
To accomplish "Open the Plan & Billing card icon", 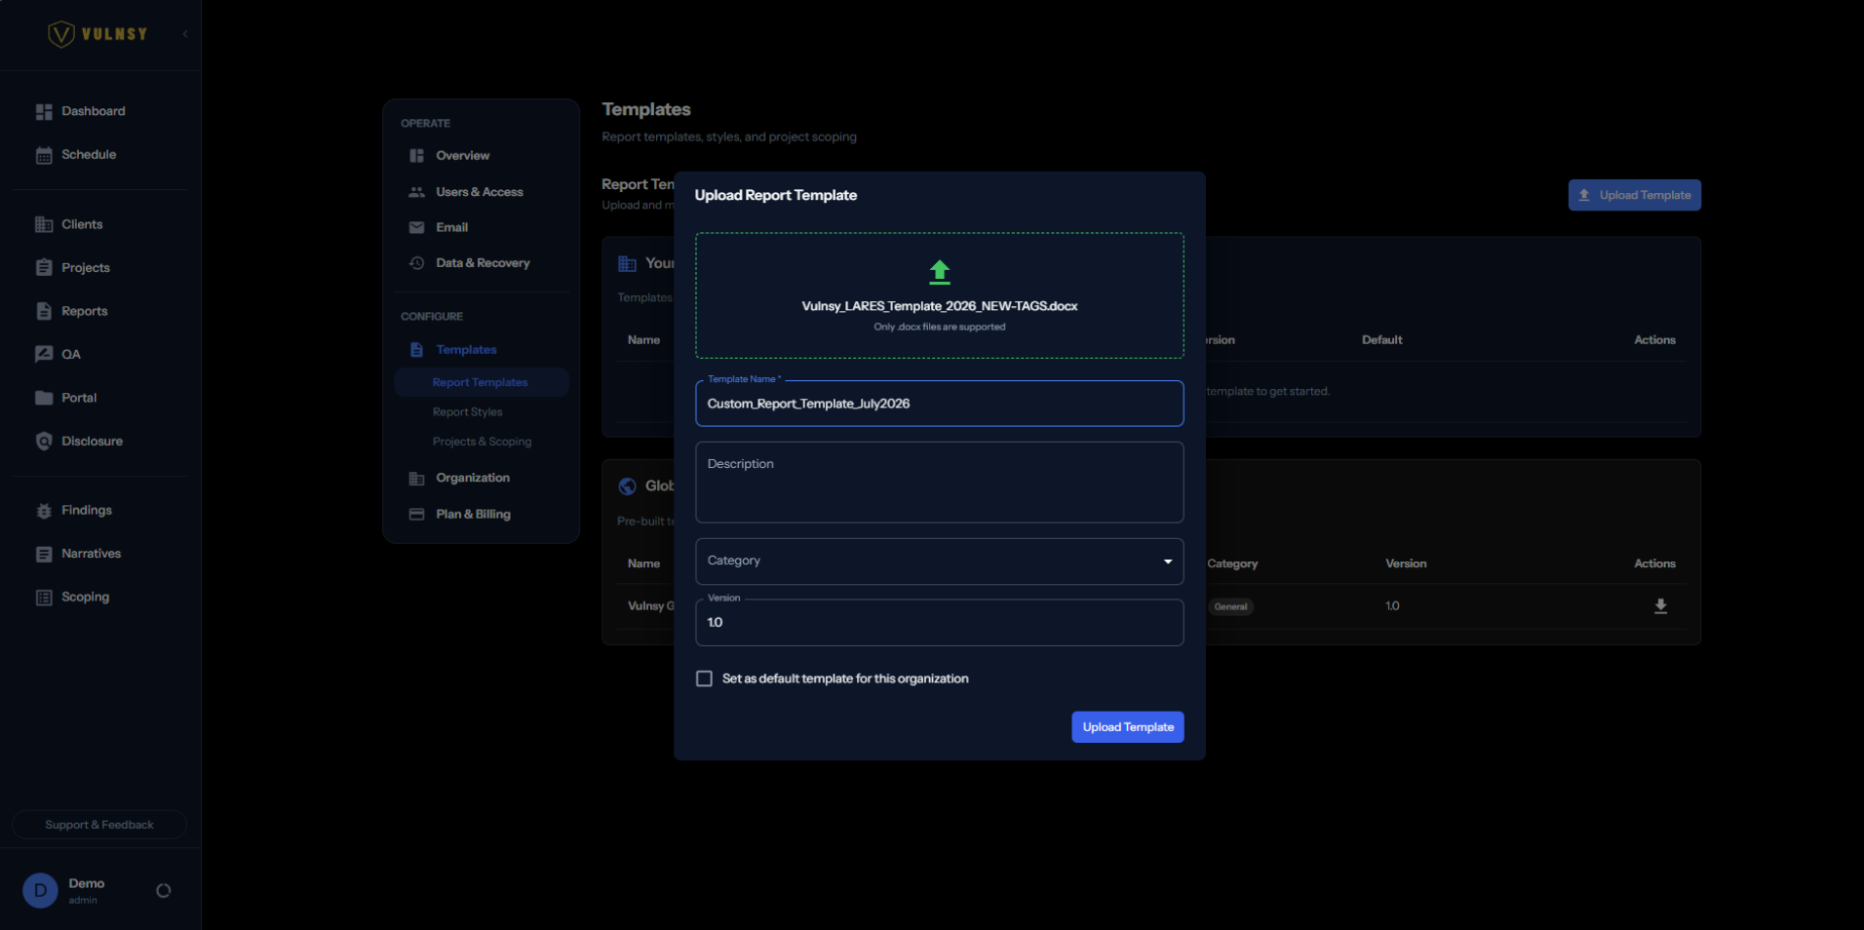I will 416,514.
